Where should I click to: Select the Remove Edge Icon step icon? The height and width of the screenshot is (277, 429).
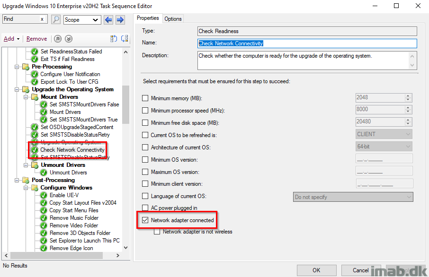point(44,248)
